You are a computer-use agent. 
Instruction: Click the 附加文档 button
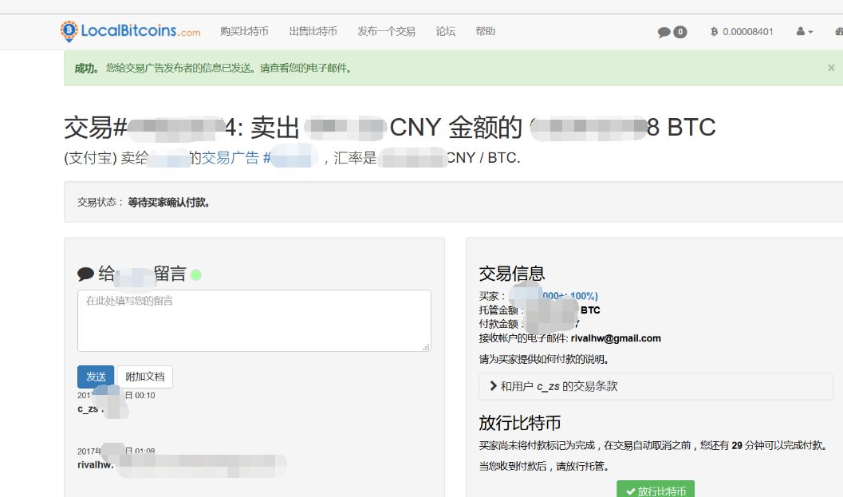145,377
